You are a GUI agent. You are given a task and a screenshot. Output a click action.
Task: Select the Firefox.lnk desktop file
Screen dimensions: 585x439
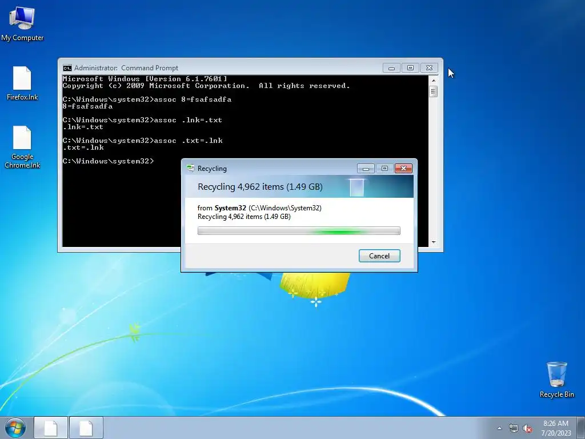22,83
